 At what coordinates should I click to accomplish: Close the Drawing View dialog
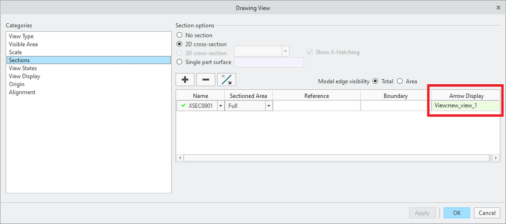(497, 9)
